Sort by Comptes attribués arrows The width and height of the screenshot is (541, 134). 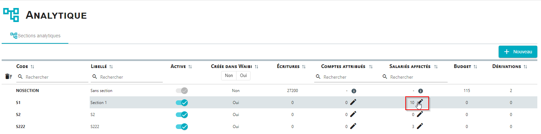click(x=371, y=67)
